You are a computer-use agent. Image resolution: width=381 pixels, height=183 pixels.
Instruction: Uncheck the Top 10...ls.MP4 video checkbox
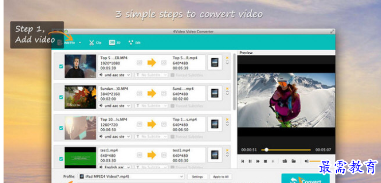click(61, 128)
